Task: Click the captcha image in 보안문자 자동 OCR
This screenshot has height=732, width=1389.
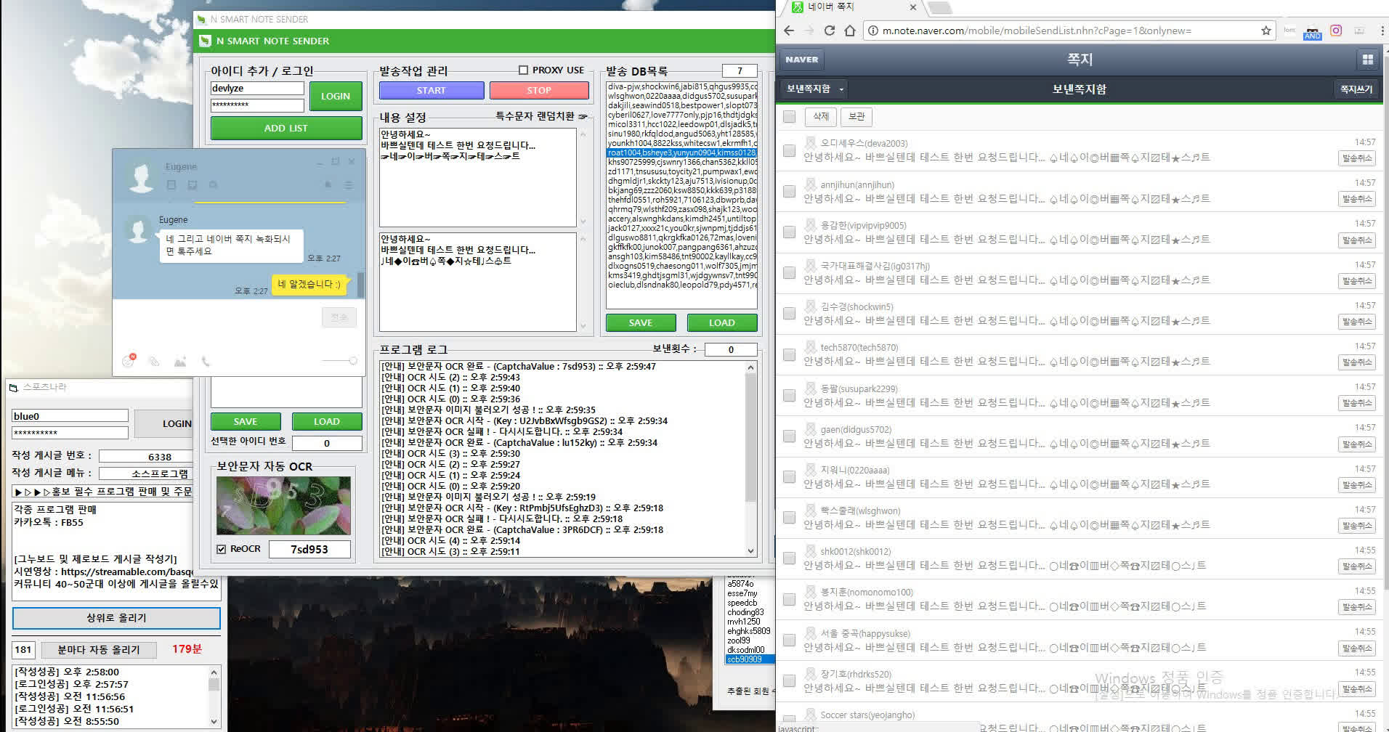Action: (283, 505)
